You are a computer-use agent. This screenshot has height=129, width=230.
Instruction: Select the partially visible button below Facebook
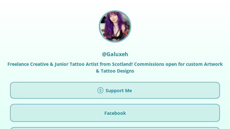pyautogui.click(x=115, y=128)
